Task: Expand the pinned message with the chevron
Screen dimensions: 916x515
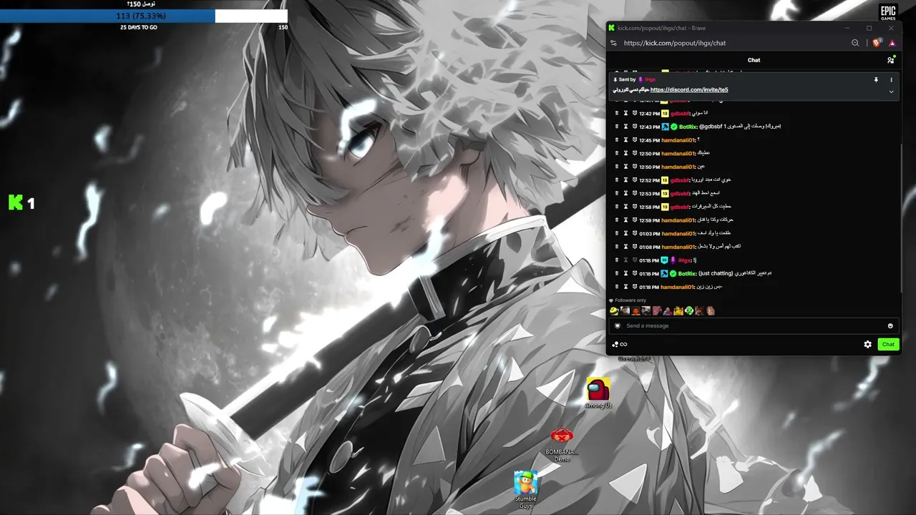Action: point(891,92)
